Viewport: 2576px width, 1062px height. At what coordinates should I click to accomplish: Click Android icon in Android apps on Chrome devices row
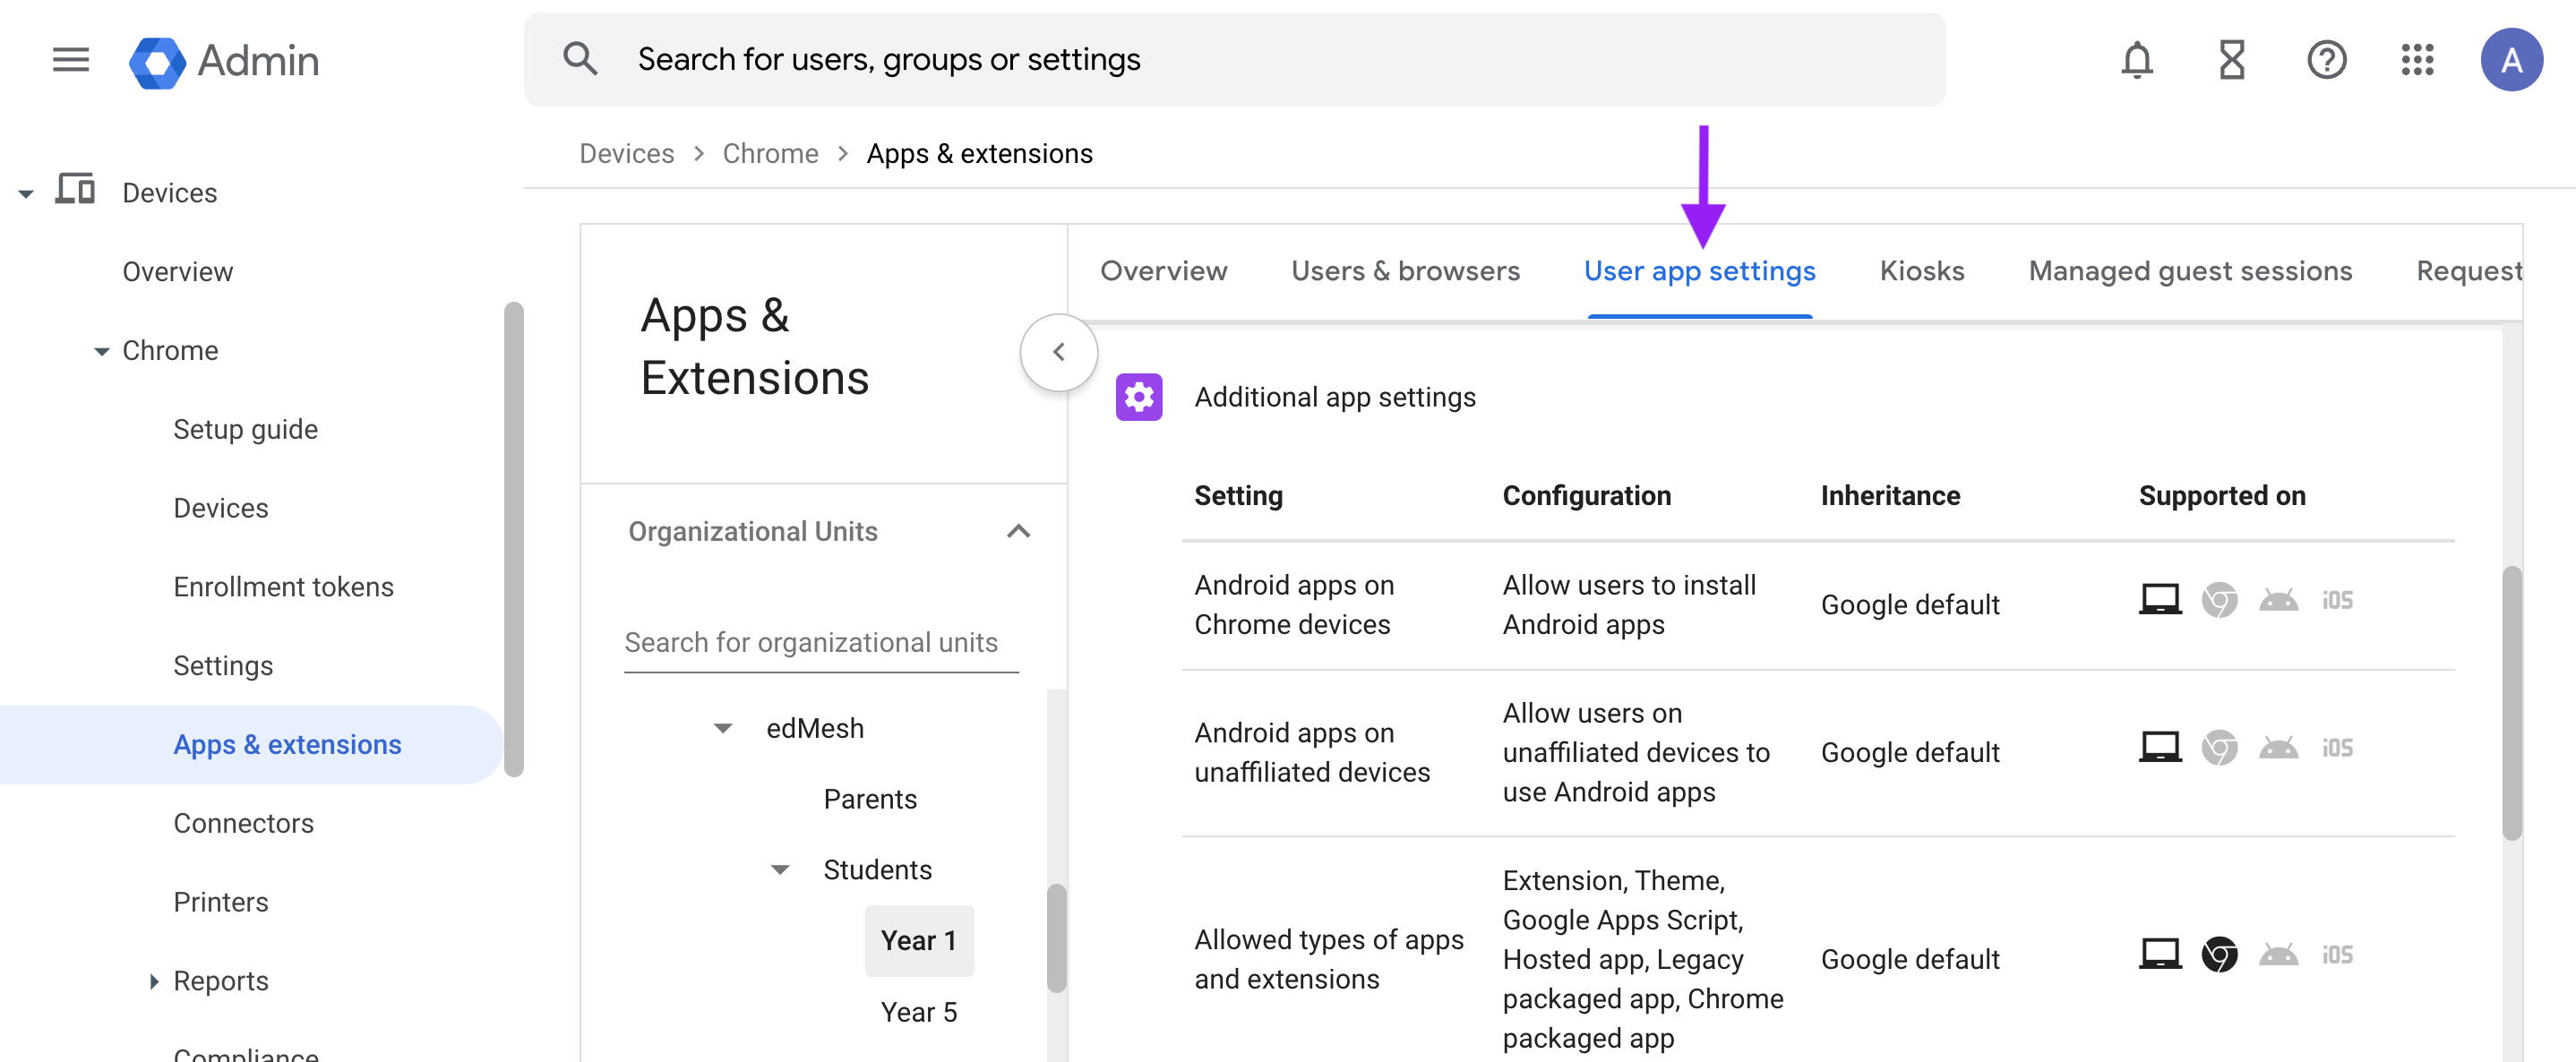(x=2278, y=600)
